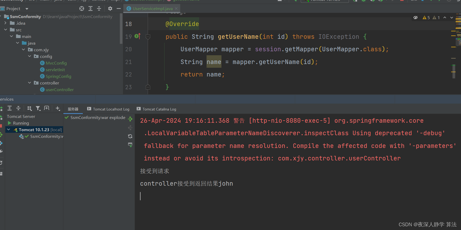Click the editor scrollbar thumb

(x=454, y=71)
